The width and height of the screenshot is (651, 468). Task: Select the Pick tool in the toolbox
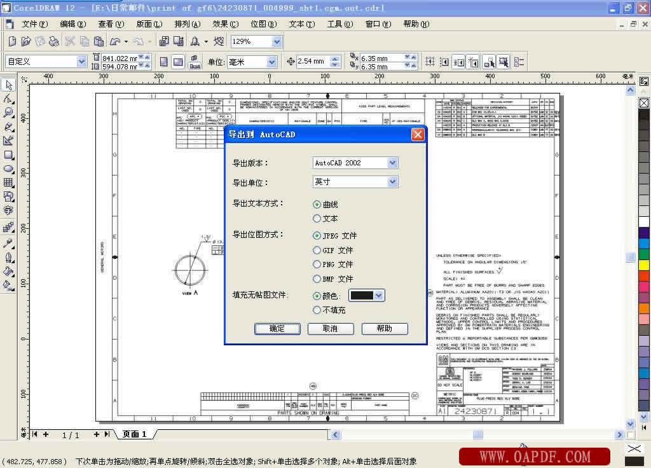click(x=8, y=85)
